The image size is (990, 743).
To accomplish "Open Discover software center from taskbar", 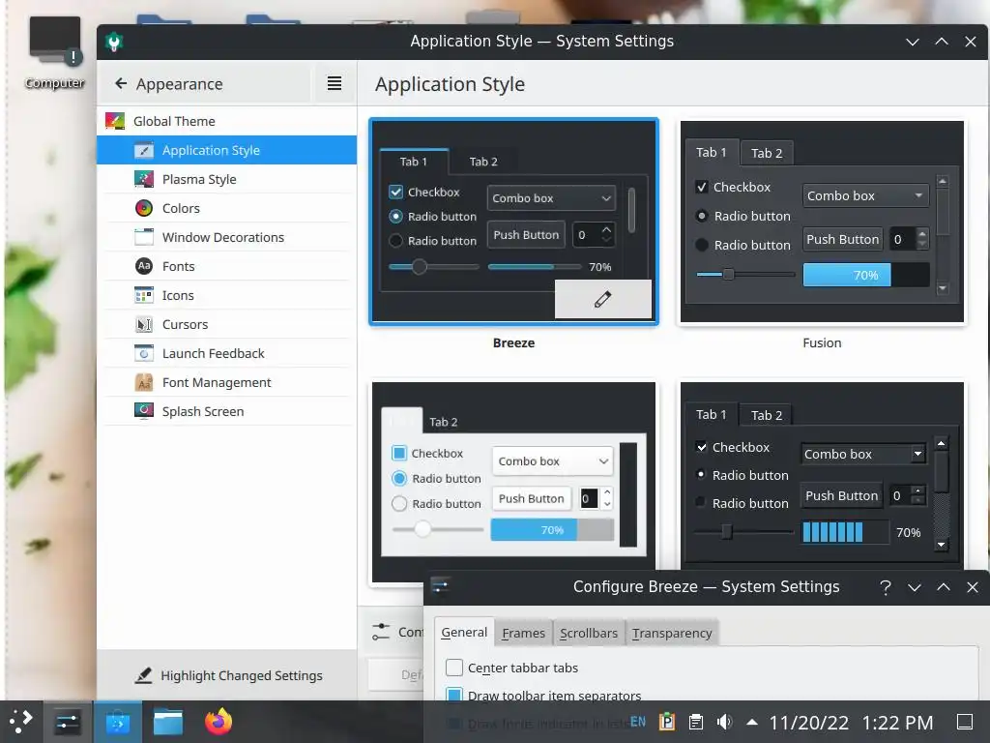I will pos(117,722).
